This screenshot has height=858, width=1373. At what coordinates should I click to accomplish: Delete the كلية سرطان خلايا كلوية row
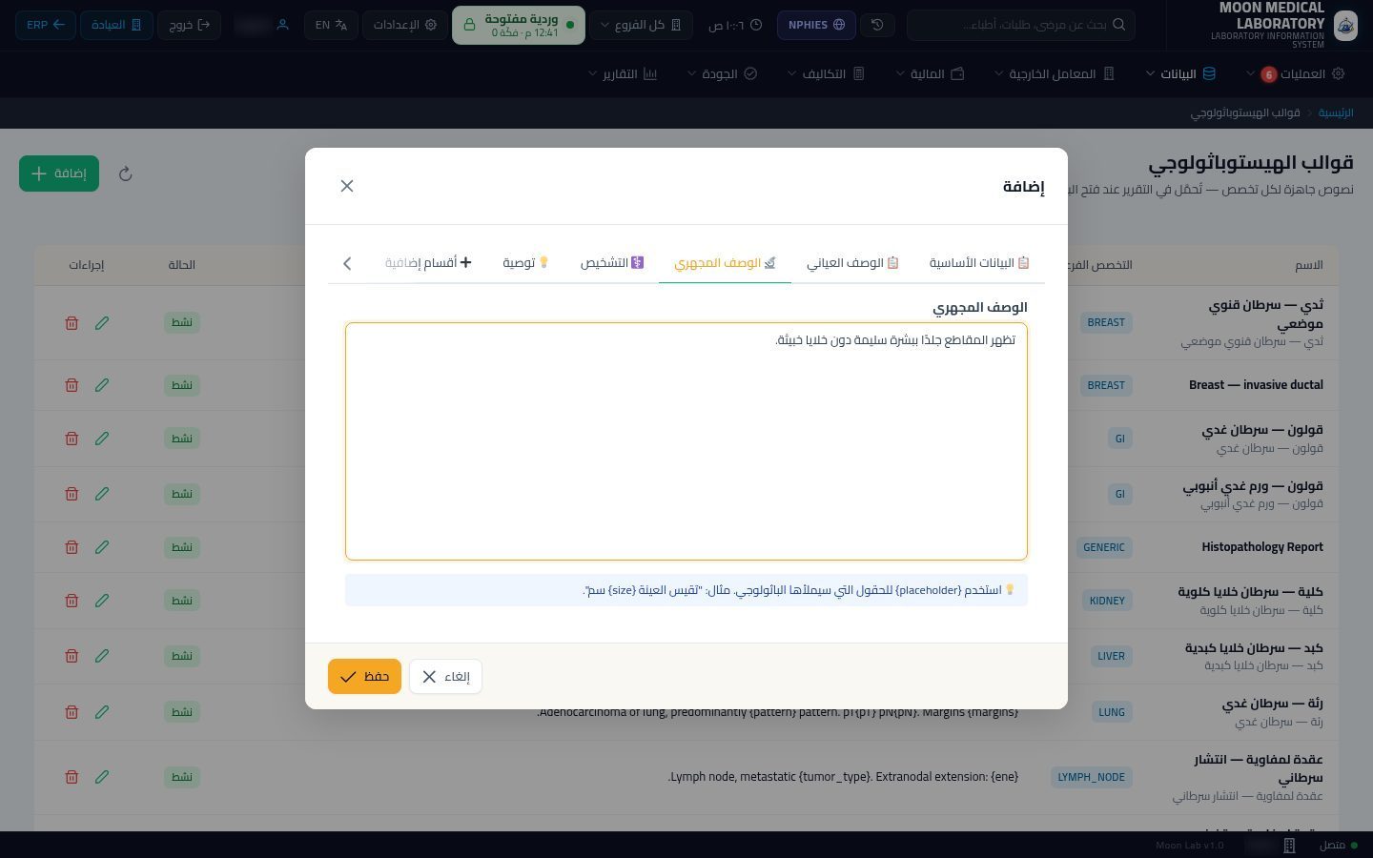72,601
